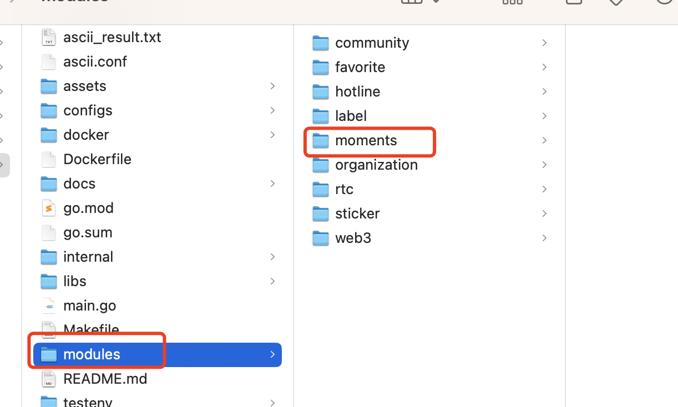The width and height of the screenshot is (678, 407).
Task: Choose the organization folder
Action: (376, 165)
